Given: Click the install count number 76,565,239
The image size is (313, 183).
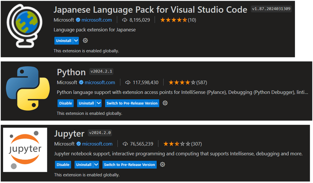Looking at the screenshot, I should click(x=142, y=144).
